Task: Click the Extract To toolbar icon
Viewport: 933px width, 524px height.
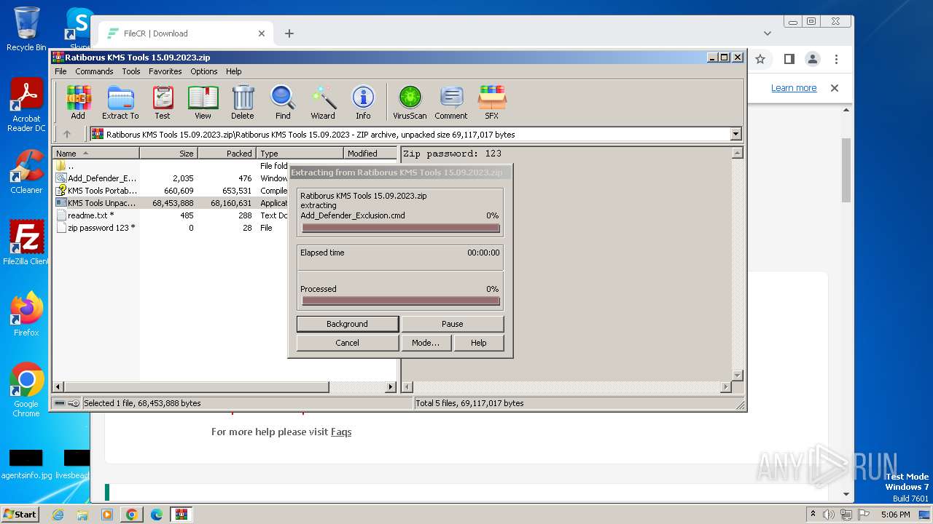Action: pos(120,103)
